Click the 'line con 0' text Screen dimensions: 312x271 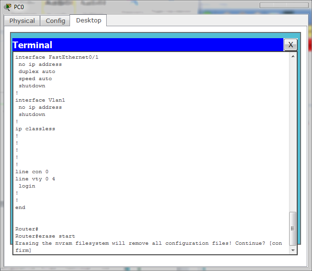32,172
